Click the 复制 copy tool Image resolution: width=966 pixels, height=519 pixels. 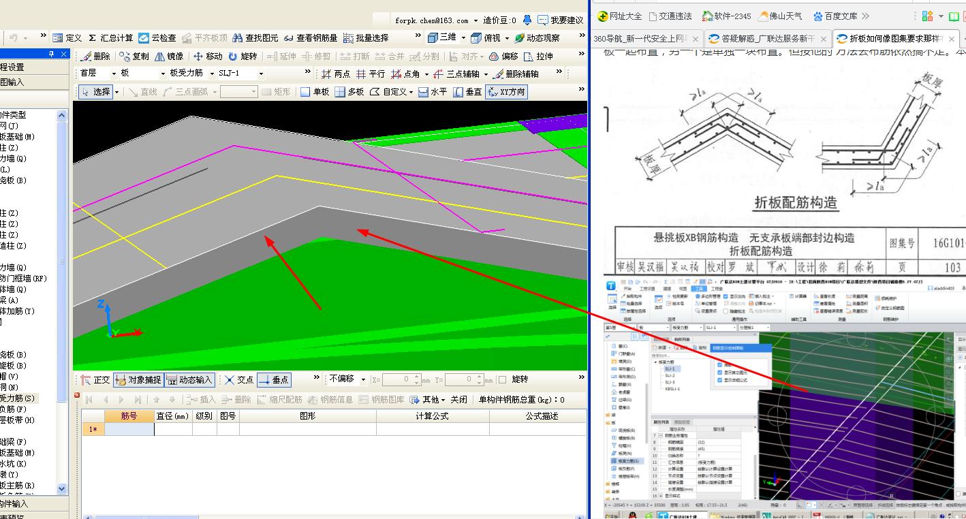click(134, 57)
